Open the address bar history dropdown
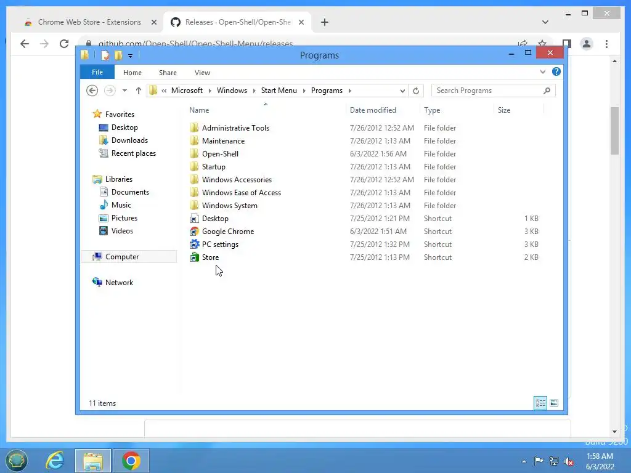The width and height of the screenshot is (631, 473). pos(402,91)
